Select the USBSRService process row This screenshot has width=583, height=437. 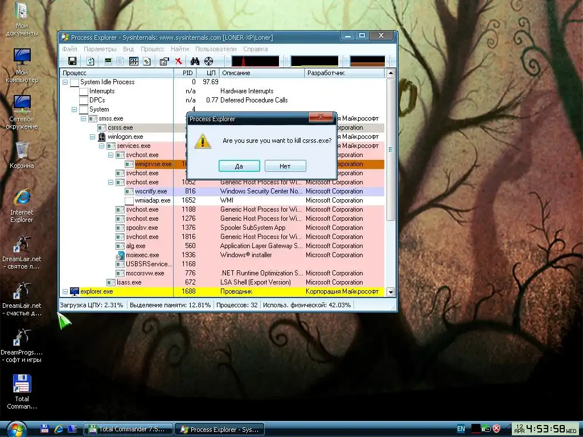point(221,264)
